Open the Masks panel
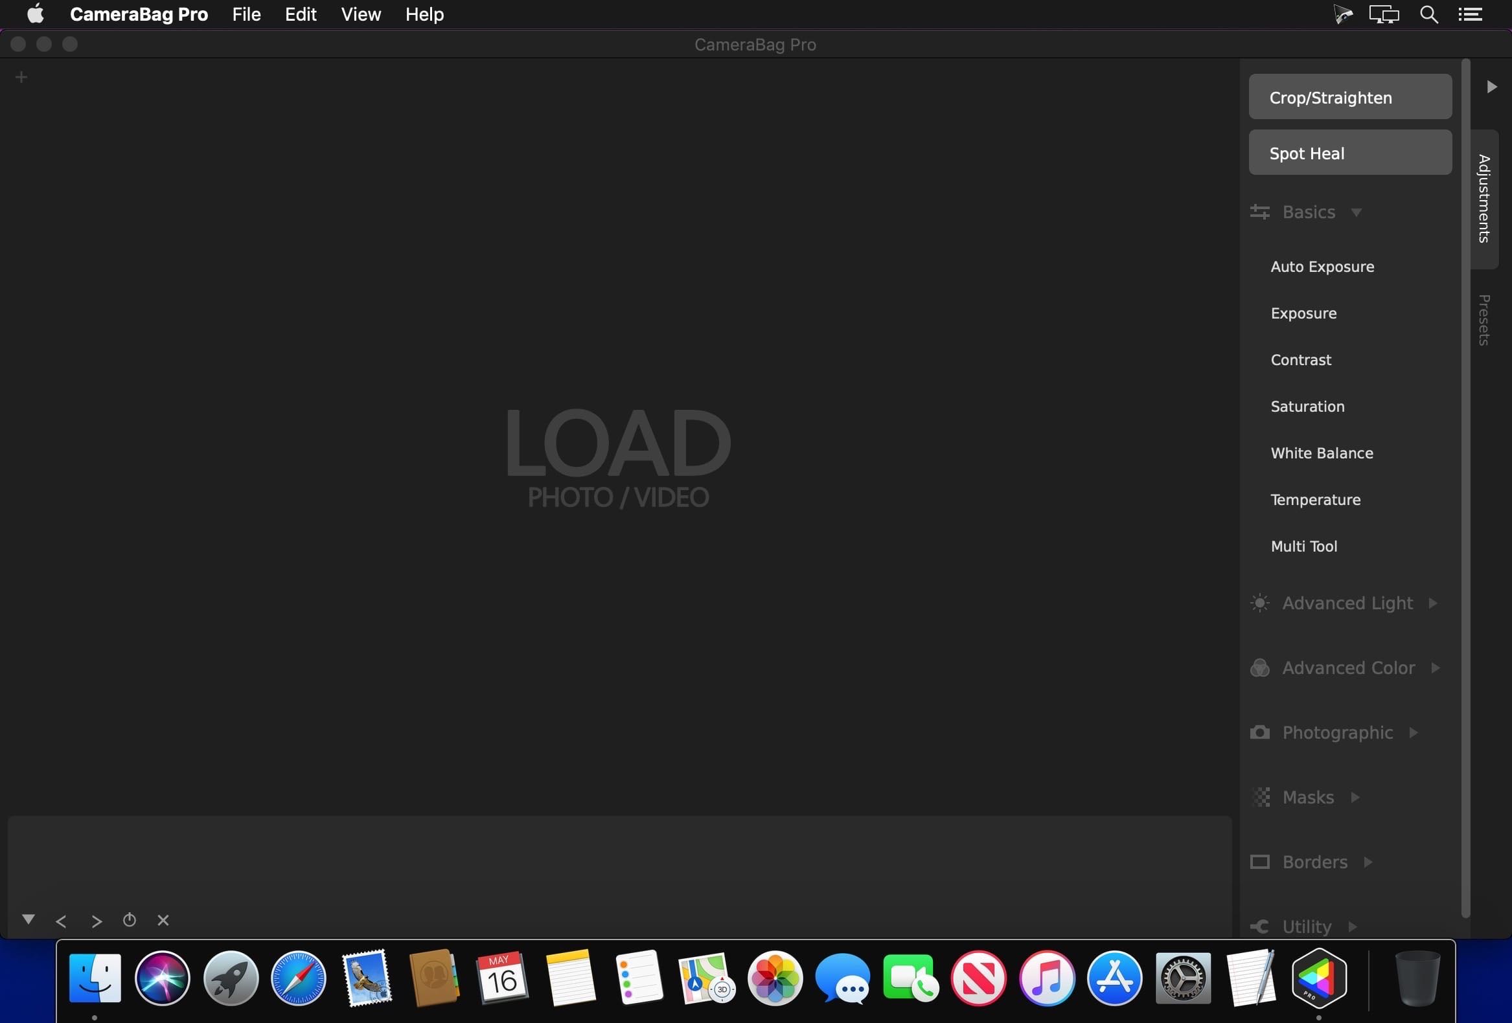Viewport: 1512px width, 1023px height. click(1307, 797)
